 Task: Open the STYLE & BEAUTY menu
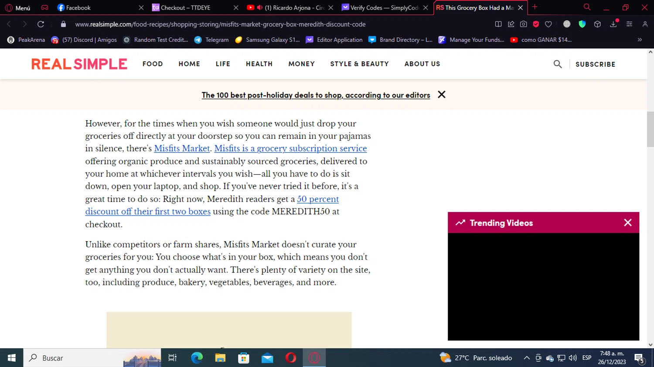[x=359, y=64]
